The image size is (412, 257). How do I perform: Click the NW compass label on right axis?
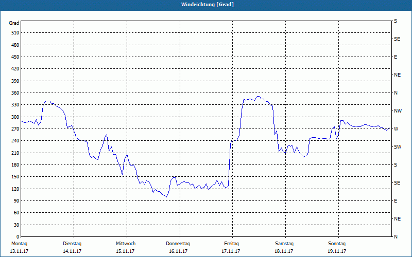[x=398, y=111]
